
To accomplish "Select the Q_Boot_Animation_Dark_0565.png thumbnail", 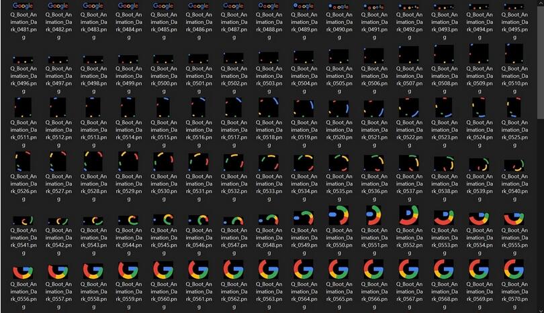I will pos(339,269).
